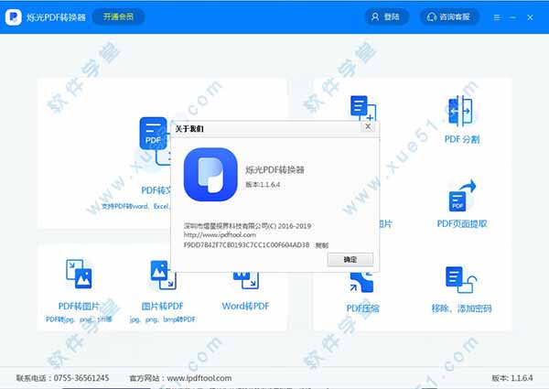Select the PDF 分割 icon
Image resolution: width=549 pixels, height=389 pixels.
click(x=460, y=113)
